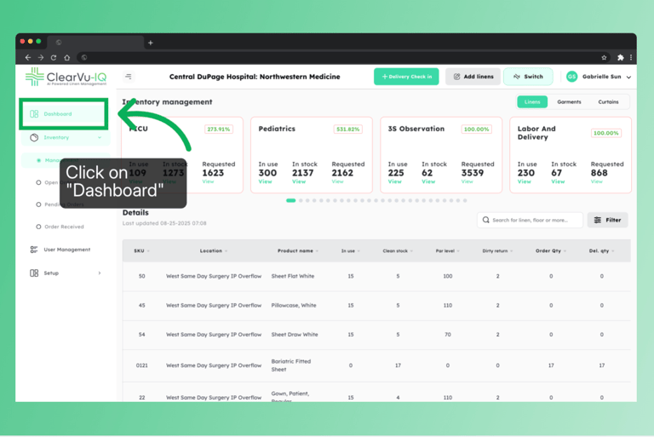Viewport: 654px width, 437px height.
Task: Toggle the sidebar collapse hamburger icon
Action: (x=129, y=77)
